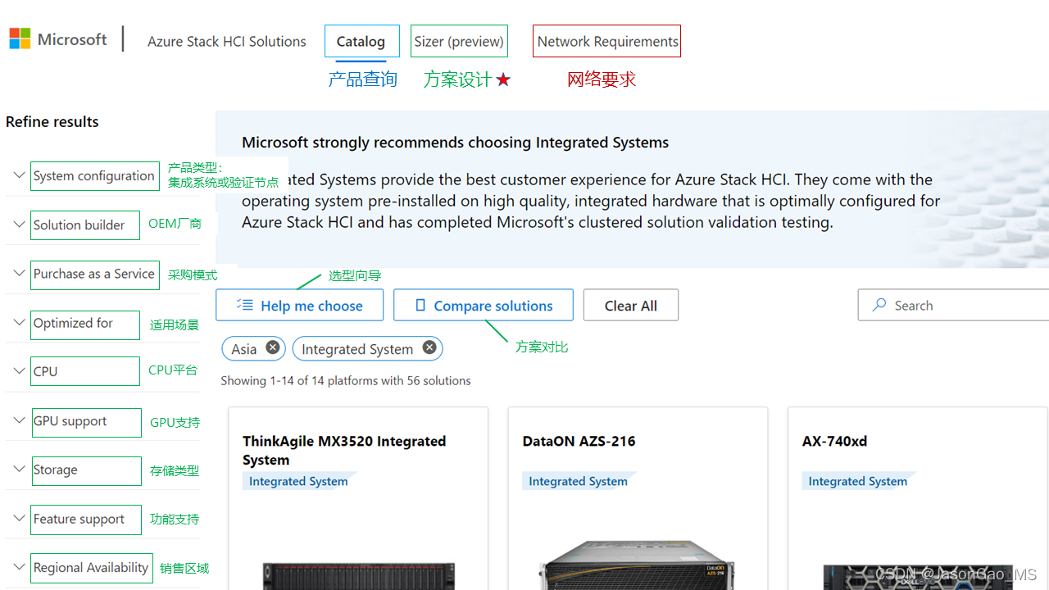Viewport: 1049px width, 590px height.
Task: Expand Storage filter chevron
Action: coord(19,469)
